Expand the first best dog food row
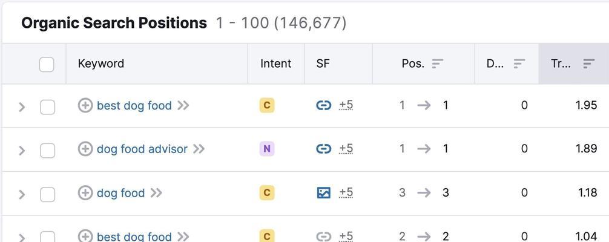The image size is (609, 242). point(22,107)
